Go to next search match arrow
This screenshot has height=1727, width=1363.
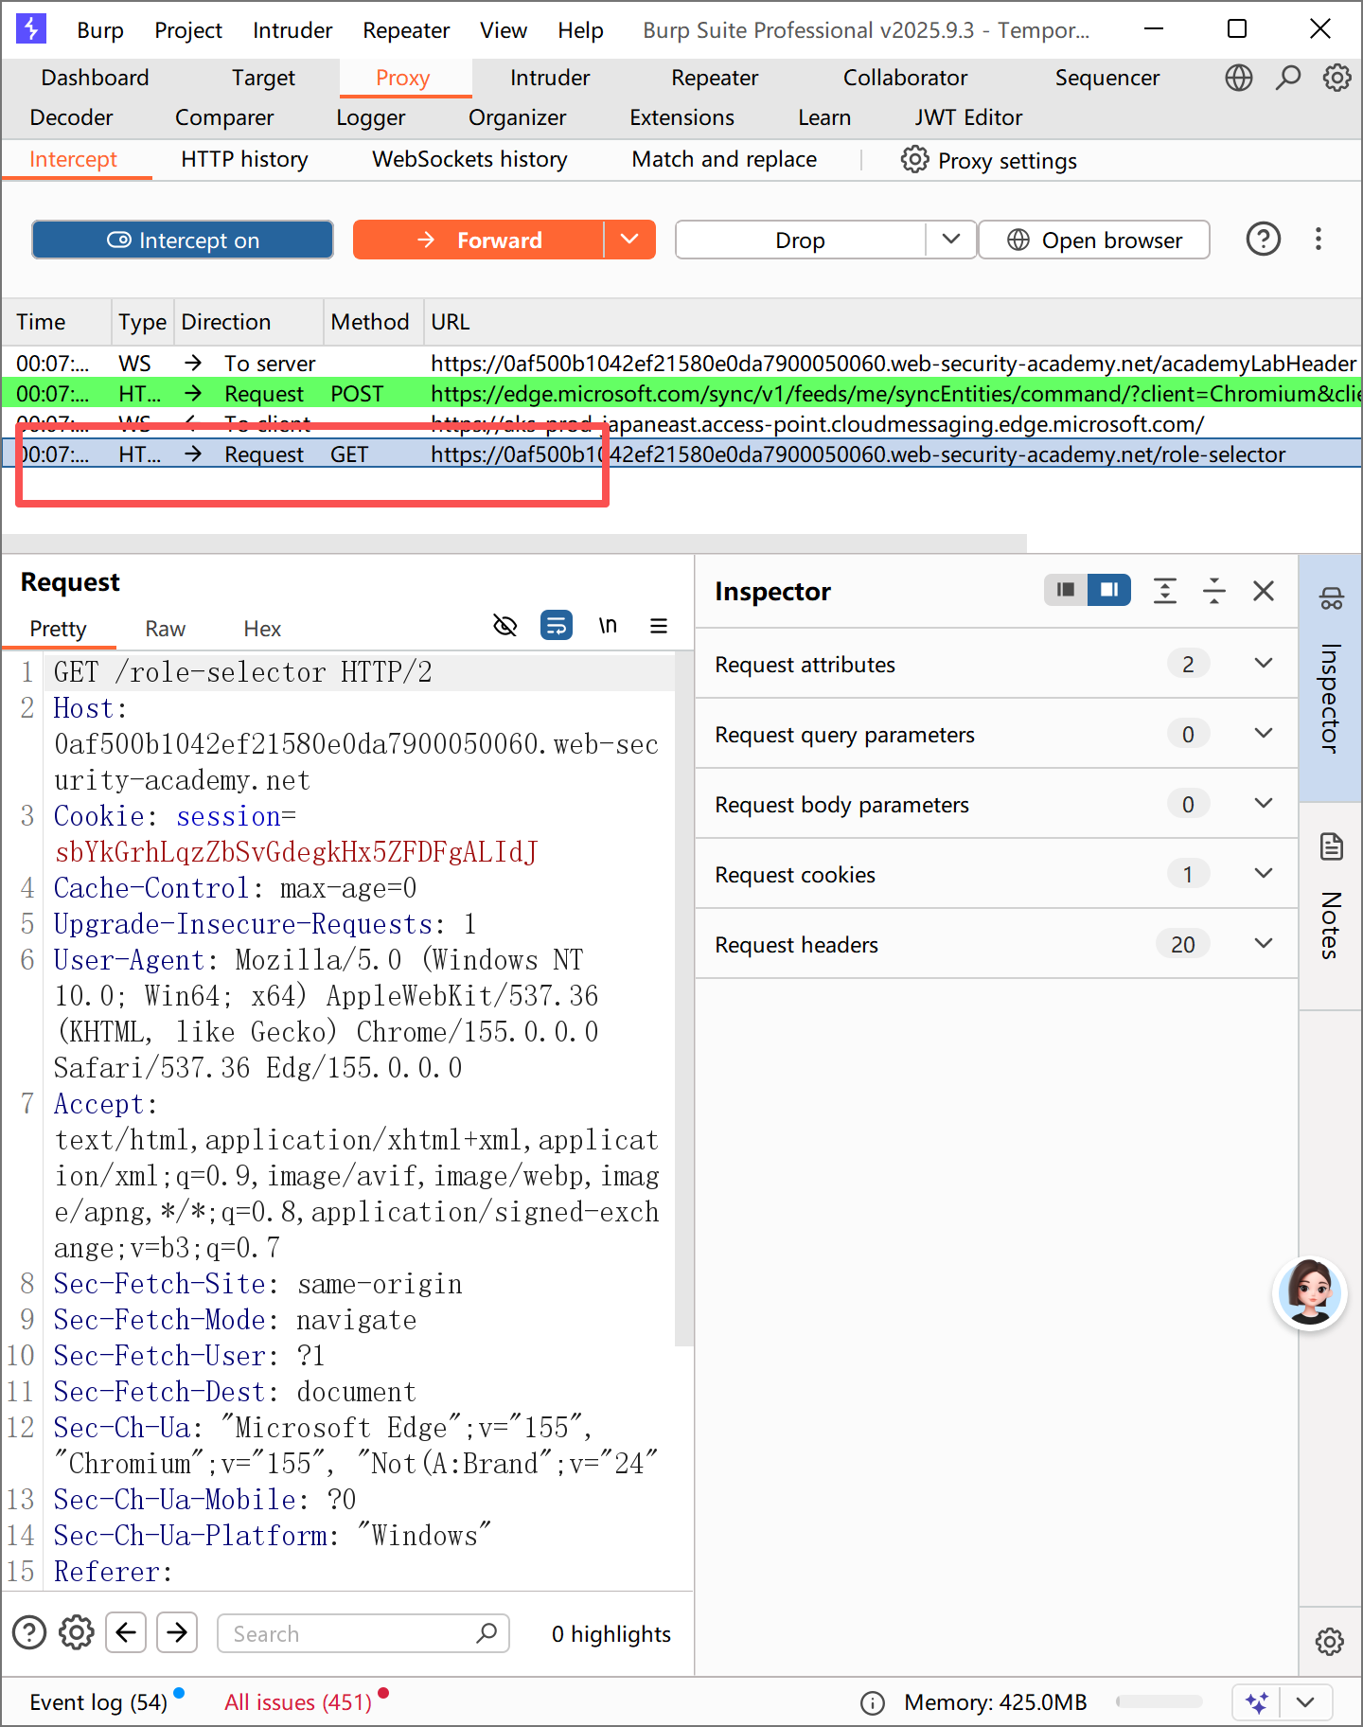(177, 1632)
